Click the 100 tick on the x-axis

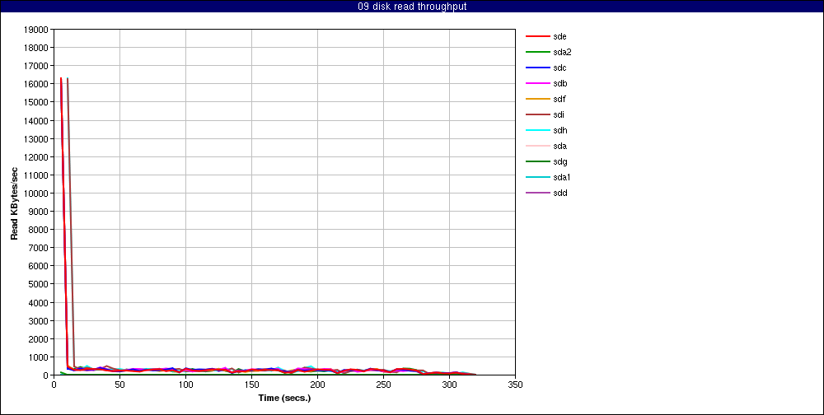(185, 385)
